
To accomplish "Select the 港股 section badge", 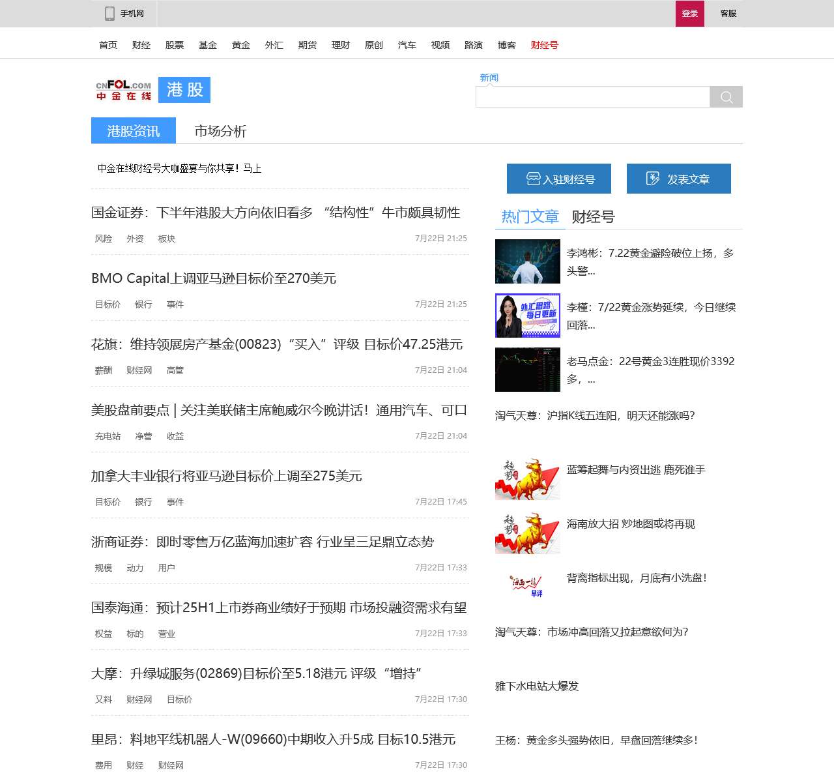I will pos(184,90).
